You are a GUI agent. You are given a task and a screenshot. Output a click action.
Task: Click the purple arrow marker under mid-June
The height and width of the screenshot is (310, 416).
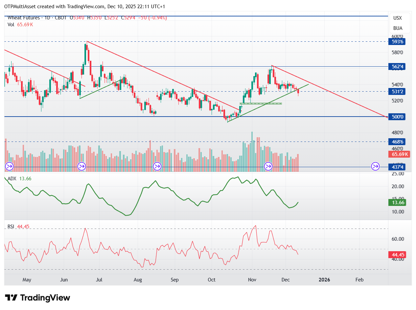81,166
